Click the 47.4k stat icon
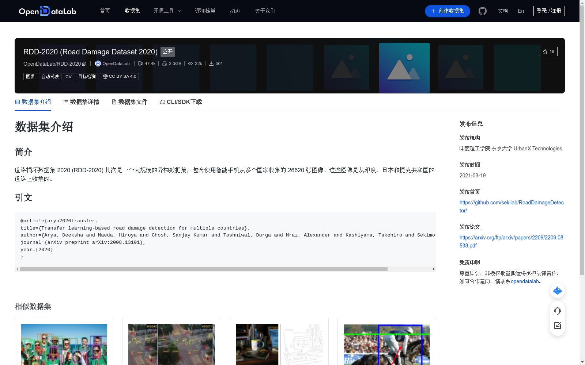585x365 pixels. click(x=140, y=64)
